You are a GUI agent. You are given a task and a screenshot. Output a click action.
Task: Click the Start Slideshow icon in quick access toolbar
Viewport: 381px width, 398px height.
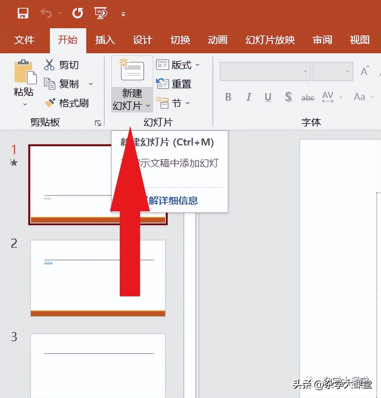point(100,13)
